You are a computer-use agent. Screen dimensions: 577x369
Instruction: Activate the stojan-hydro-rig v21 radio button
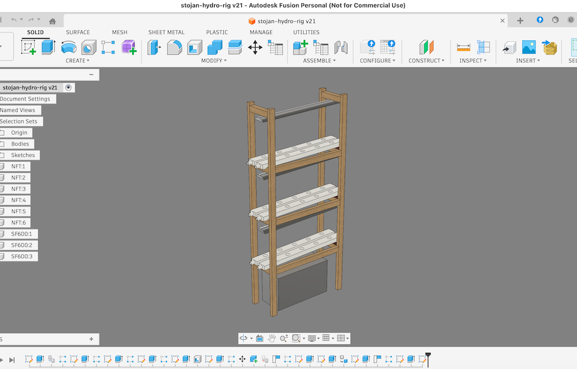[69, 88]
